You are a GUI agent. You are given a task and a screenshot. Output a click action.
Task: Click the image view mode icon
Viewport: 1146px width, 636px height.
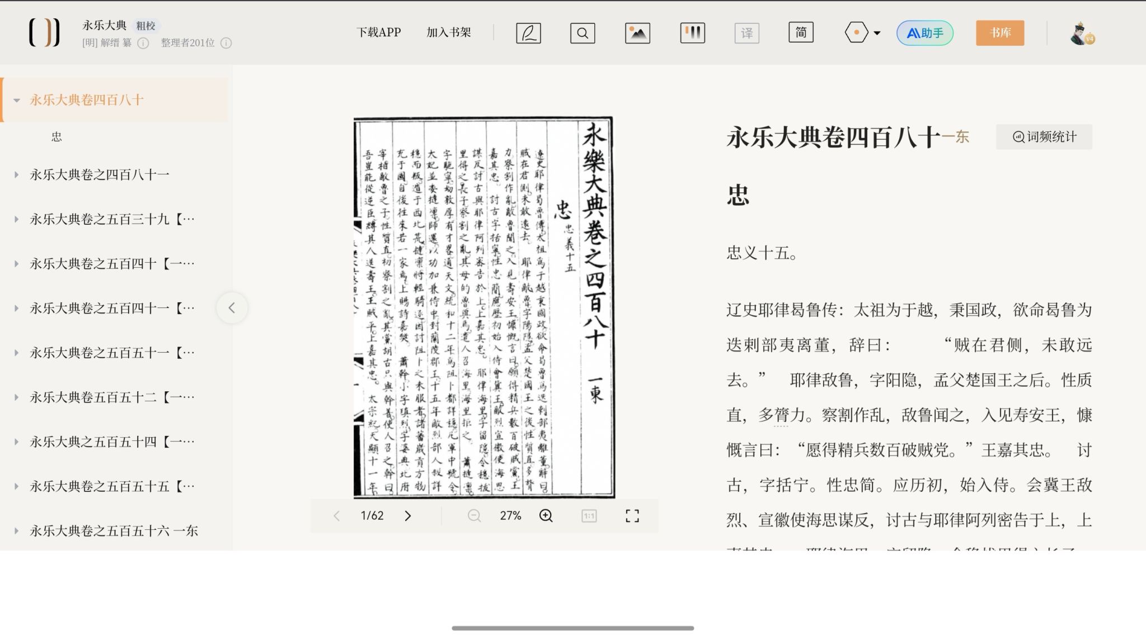pos(637,33)
